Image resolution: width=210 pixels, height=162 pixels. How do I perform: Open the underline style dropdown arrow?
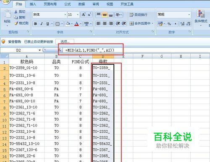point(52,24)
